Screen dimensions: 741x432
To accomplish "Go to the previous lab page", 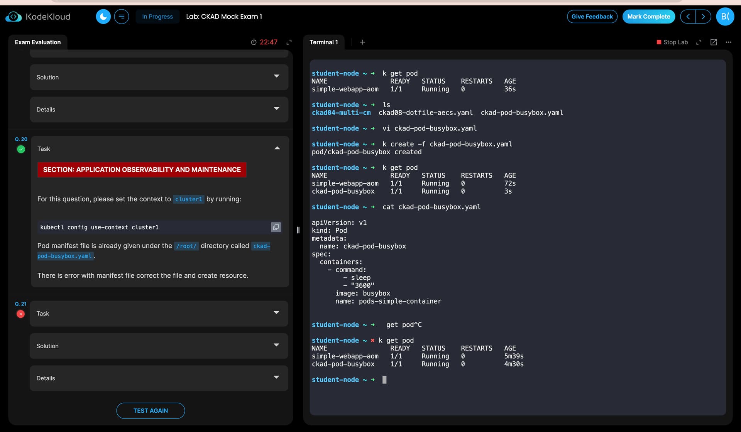I will pyautogui.click(x=688, y=17).
